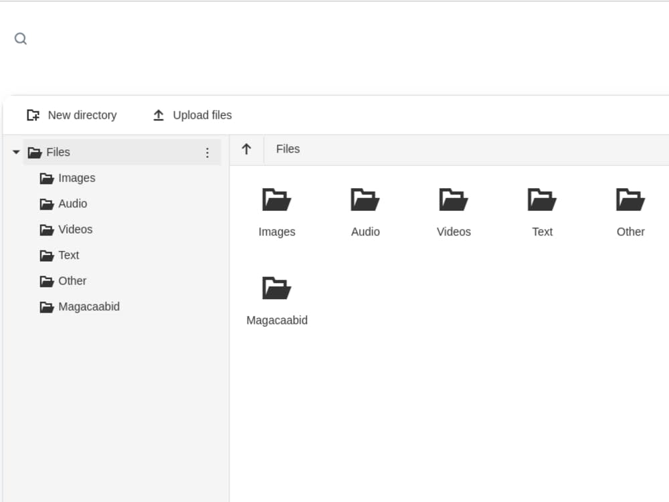Open the Text folder icon in the grid
The height and width of the screenshot is (502, 669).
coord(541,199)
